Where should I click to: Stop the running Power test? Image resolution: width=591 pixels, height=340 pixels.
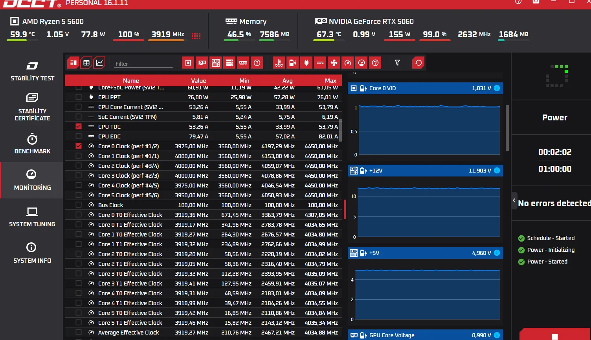coord(555,336)
